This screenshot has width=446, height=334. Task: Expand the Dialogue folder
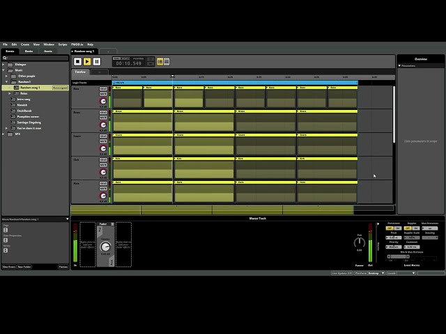coord(3,65)
